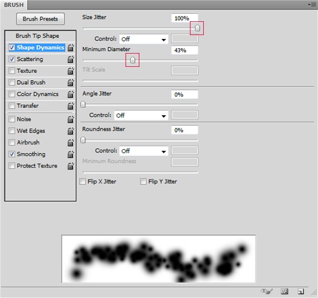Open Size Jitter Control dropdown

click(x=143, y=39)
